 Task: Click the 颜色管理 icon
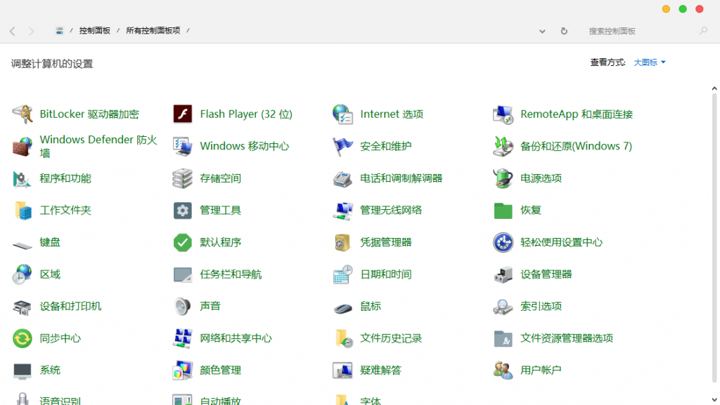click(x=182, y=371)
